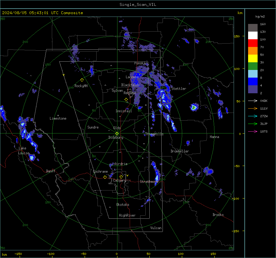Pick the light blue 8-20 legend swatch

[x=253, y=74]
